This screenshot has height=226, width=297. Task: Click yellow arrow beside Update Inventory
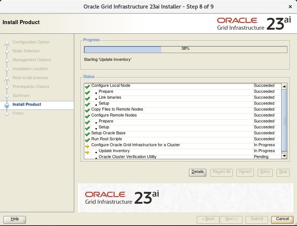click(87, 152)
